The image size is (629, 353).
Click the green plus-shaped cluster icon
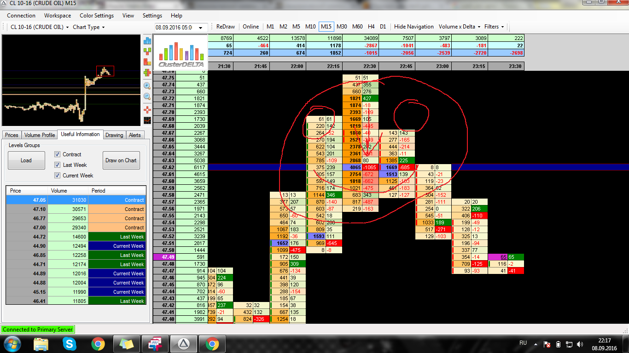pos(147,72)
